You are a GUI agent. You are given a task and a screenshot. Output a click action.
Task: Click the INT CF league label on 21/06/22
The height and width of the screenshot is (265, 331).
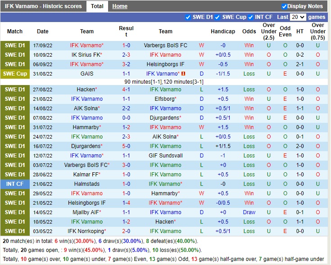pyautogui.click(x=15, y=184)
